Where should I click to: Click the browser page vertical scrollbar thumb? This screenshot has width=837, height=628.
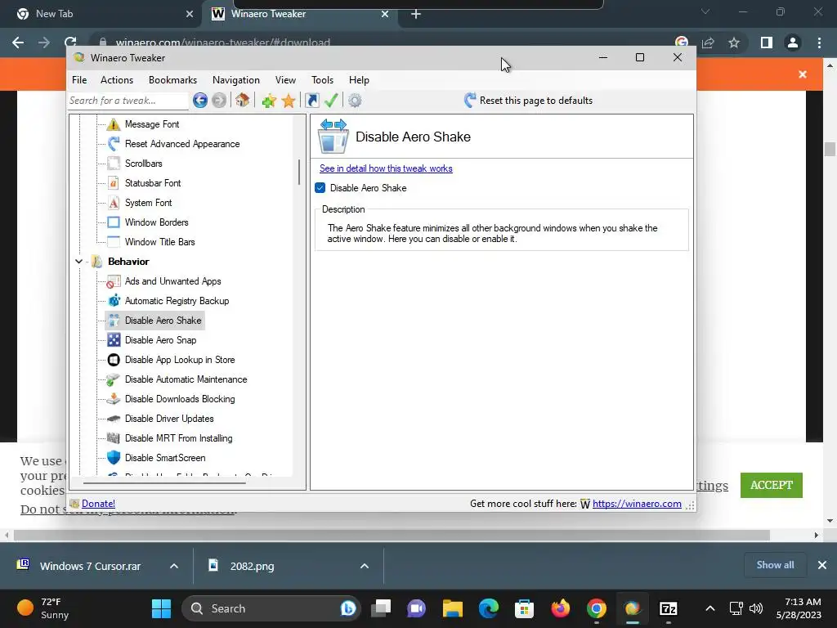pyautogui.click(x=830, y=149)
